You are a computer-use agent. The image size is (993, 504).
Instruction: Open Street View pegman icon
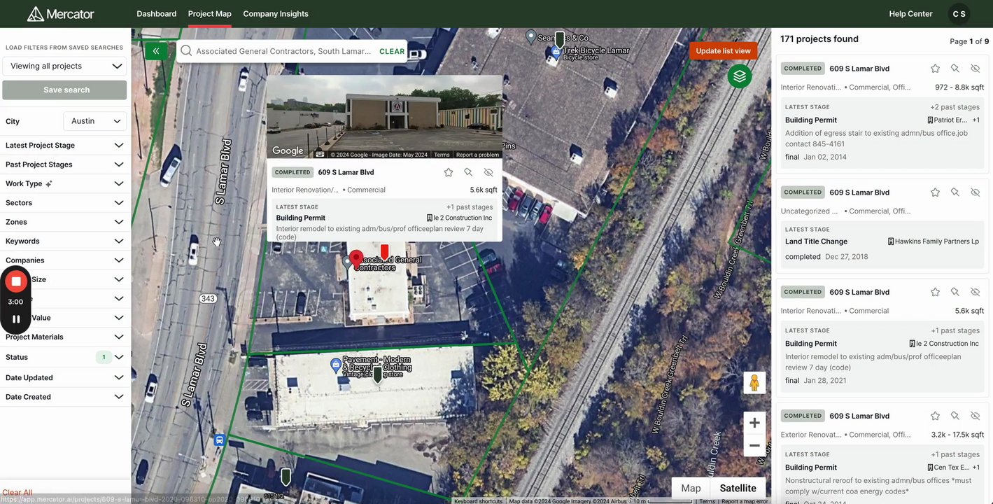[754, 383]
